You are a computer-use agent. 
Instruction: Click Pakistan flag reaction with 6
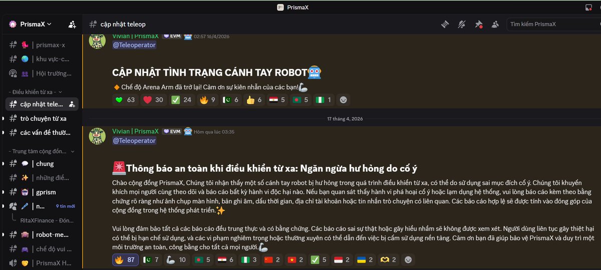pos(230,100)
